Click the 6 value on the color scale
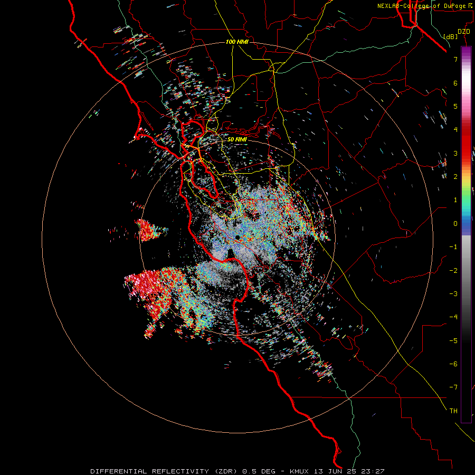The width and height of the screenshot is (475, 475). pos(455,83)
